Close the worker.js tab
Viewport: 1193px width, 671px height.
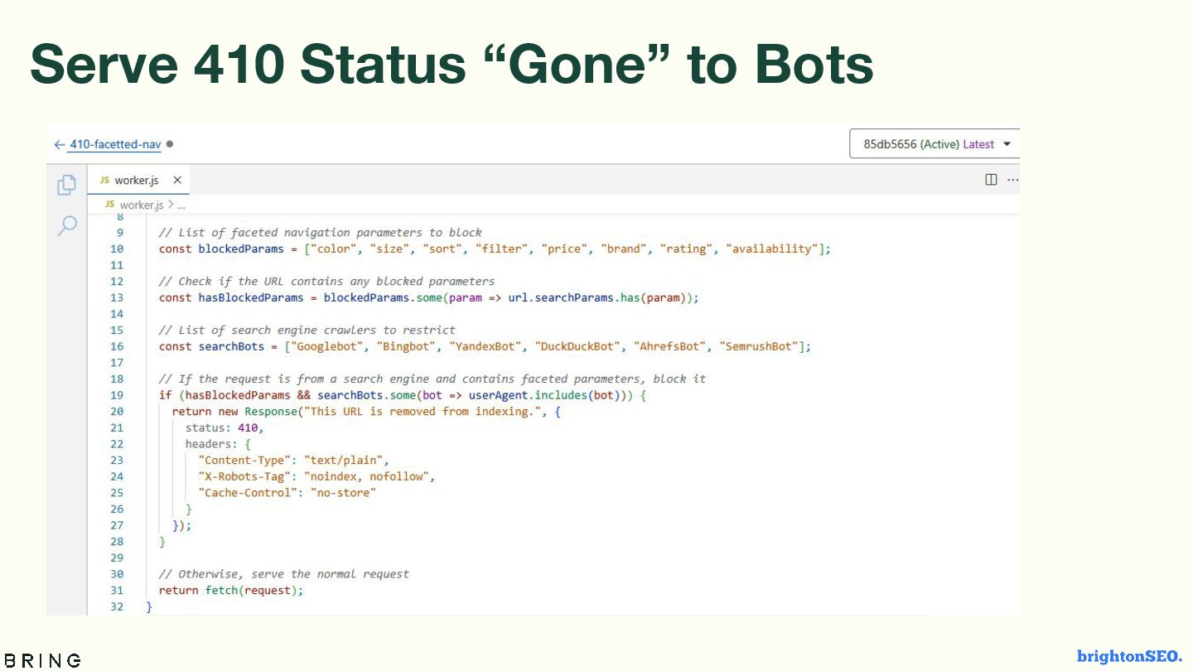click(x=177, y=180)
